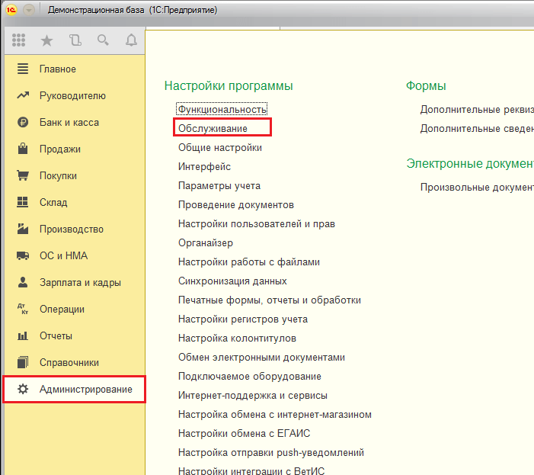
Task: Open the Отчеты section
Action: pos(56,336)
